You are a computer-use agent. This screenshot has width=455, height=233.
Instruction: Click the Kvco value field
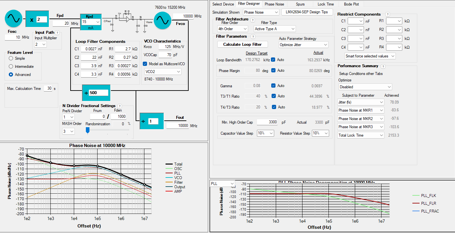click(165, 47)
